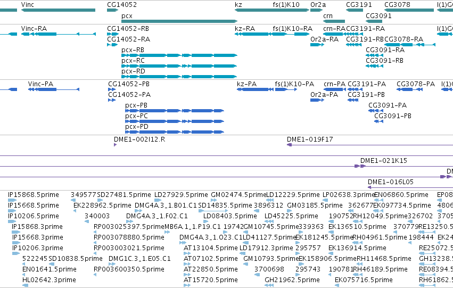Select the kz gene label
The height and width of the screenshot is (288, 453).
coord(238,5)
